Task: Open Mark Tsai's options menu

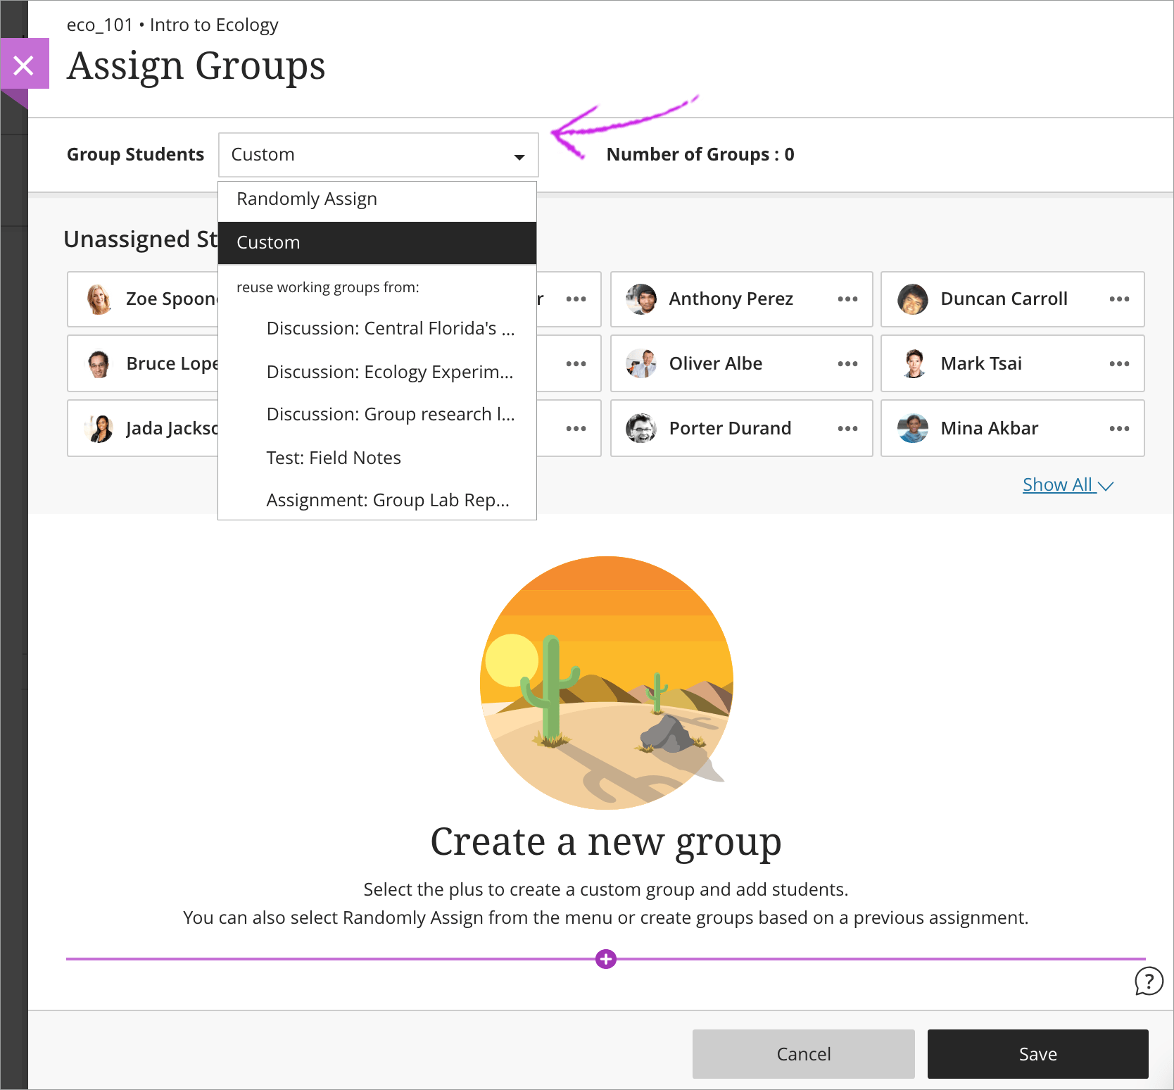Action: [x=1119, y=363]
